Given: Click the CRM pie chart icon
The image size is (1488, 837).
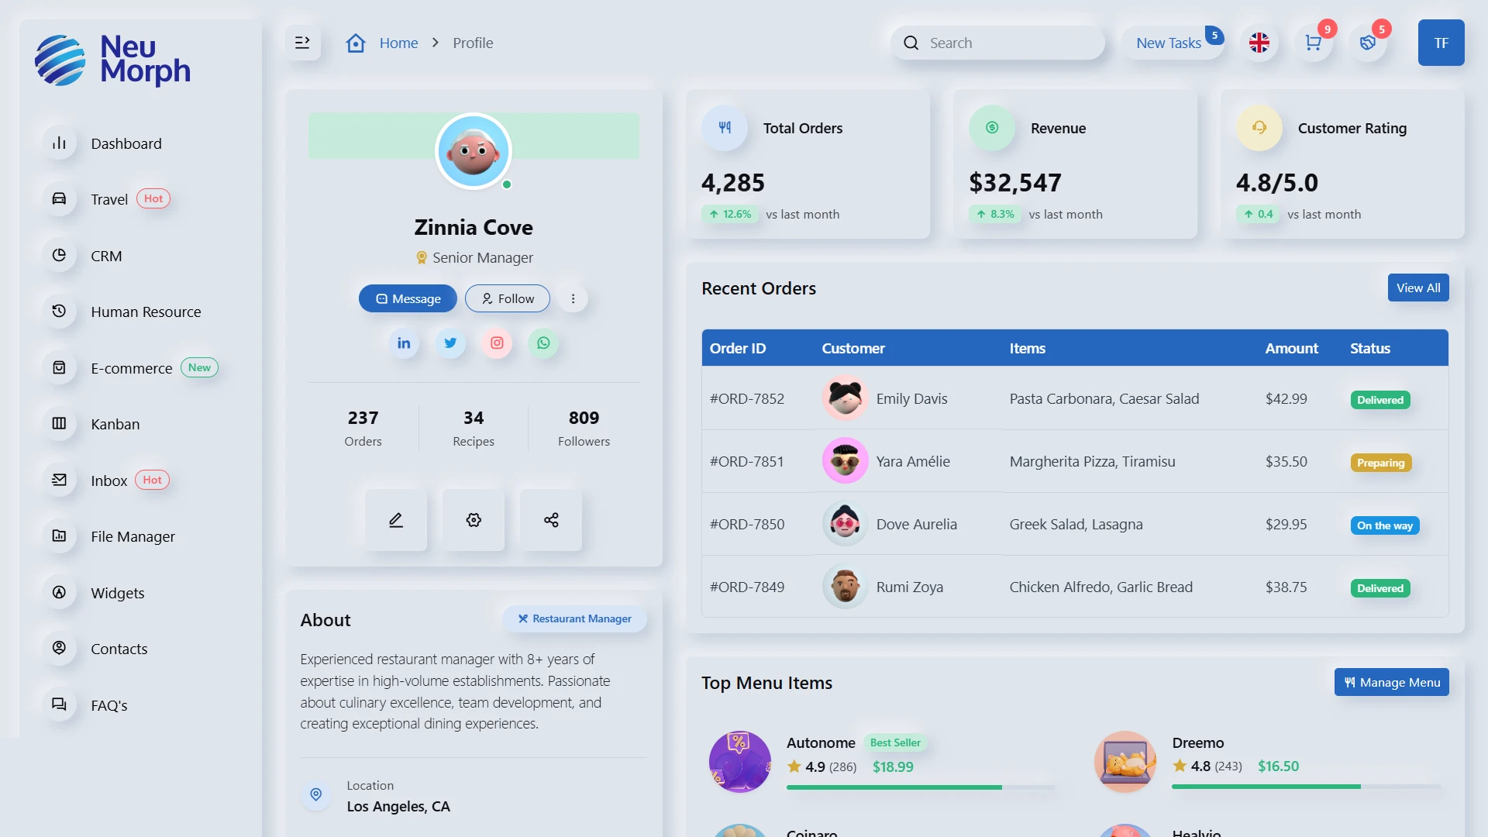Looking at the screenshot, I should click(x=59, y=256).
